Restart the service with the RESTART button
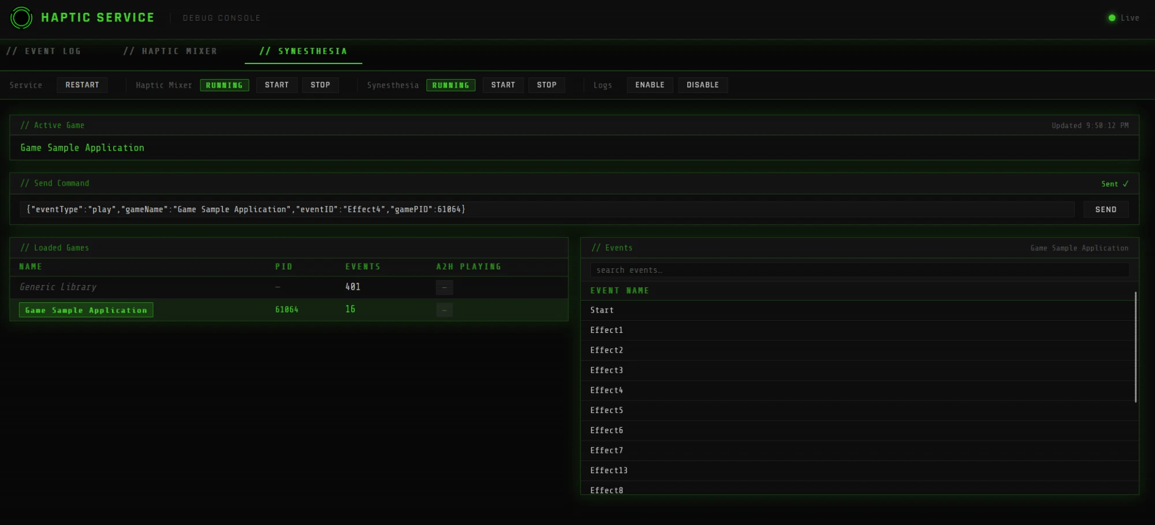The width and height of the screenshot is (1155, 525). [x=82, y=85]
